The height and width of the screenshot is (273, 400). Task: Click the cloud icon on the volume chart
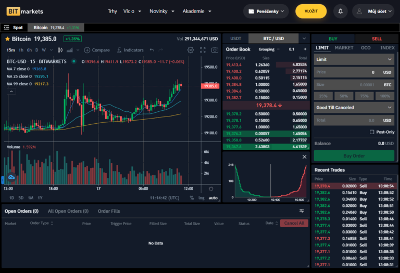(x=11, y=177)
